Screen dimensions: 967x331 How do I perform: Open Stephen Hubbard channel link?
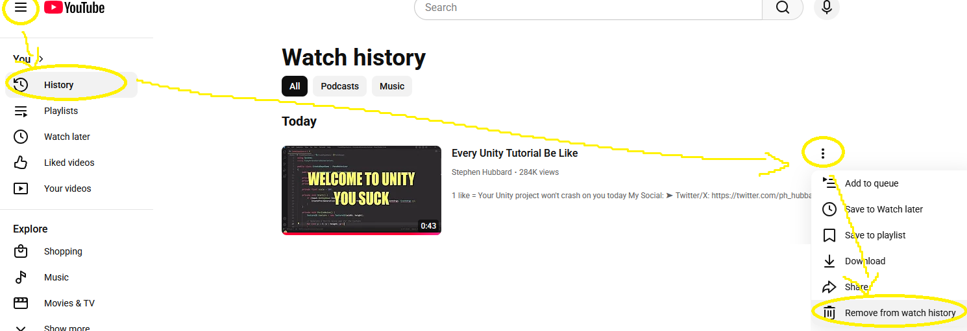482,172
